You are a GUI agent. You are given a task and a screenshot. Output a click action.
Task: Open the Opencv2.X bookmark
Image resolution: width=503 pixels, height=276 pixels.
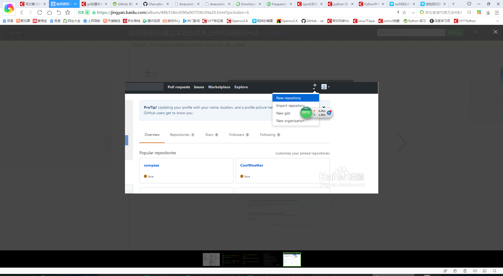pos(287,21)
